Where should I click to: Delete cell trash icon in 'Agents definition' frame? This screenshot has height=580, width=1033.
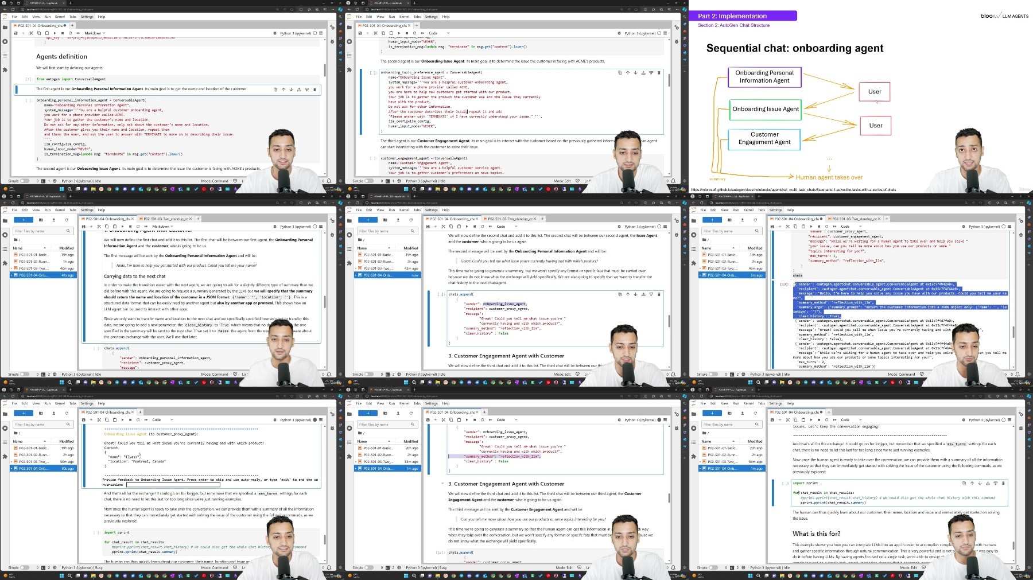[x=314, y=89]
